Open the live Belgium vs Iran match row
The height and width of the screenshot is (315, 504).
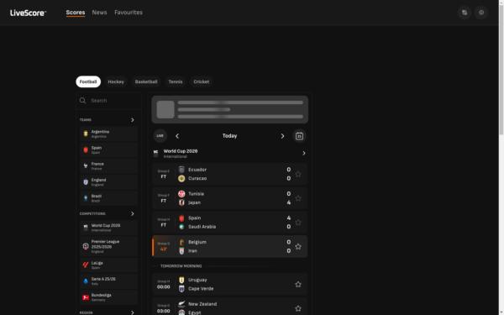tap(230, 246)
